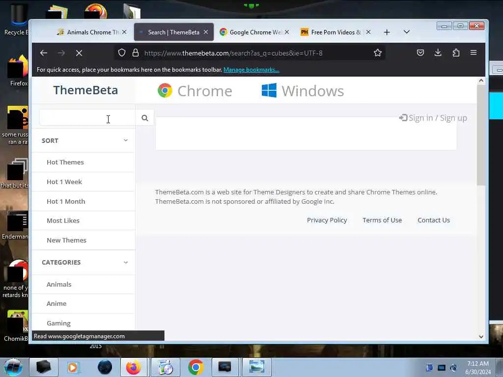Open the Firefox hamburger application menu
Image resolution: width=503 pixels, height=377 pixels.
(x=474, y=53)
